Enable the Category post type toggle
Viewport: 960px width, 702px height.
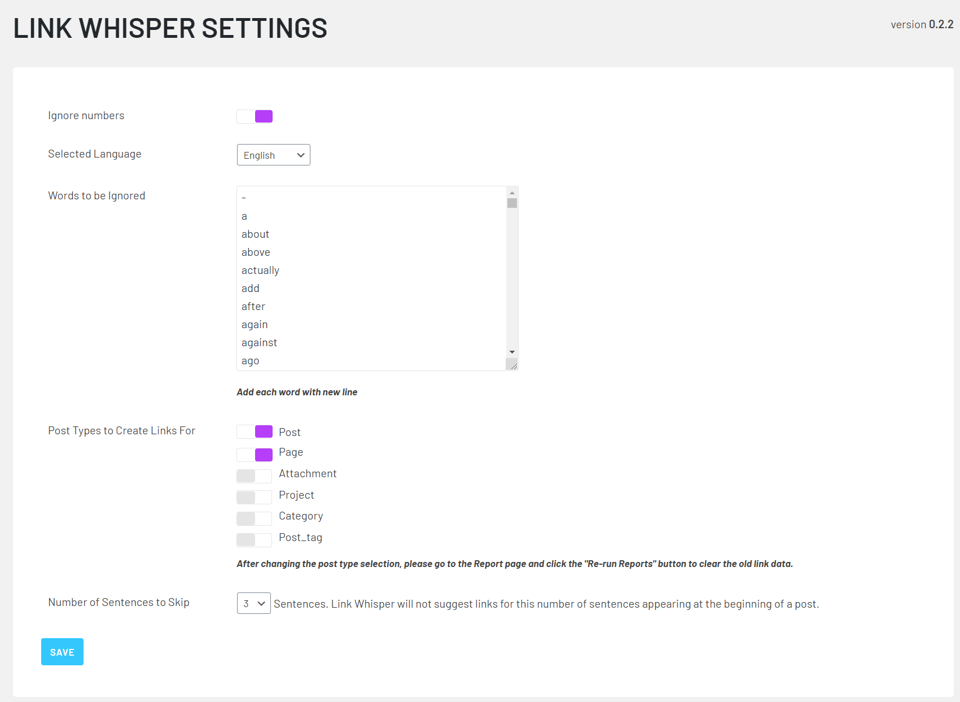(254, 518)
